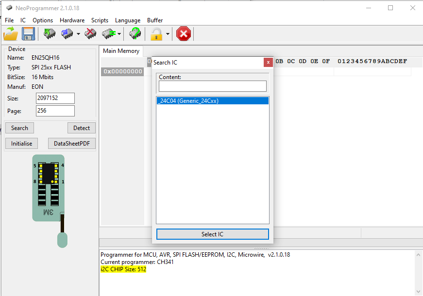Open the File menu

click(9, 20)
